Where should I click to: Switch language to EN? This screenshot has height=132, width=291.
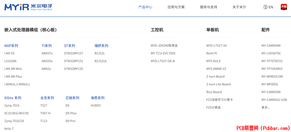click(x=271, y=7)
